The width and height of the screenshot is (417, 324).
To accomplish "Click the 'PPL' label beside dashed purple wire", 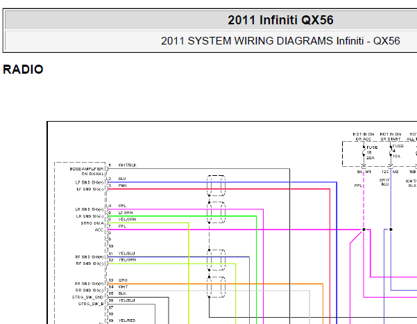I will [358, 186].
